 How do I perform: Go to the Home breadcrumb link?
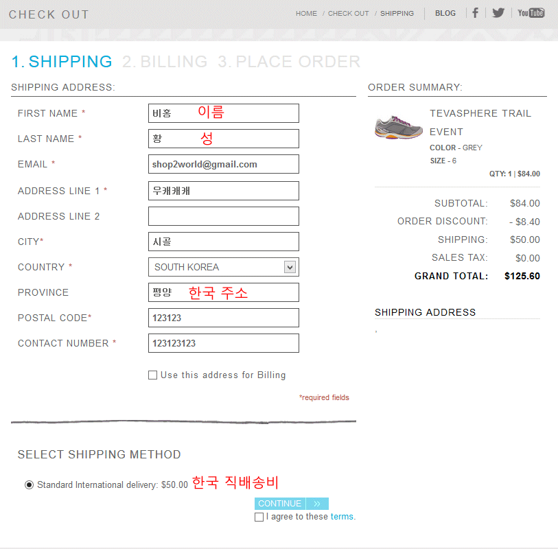[x=306, y=14]
